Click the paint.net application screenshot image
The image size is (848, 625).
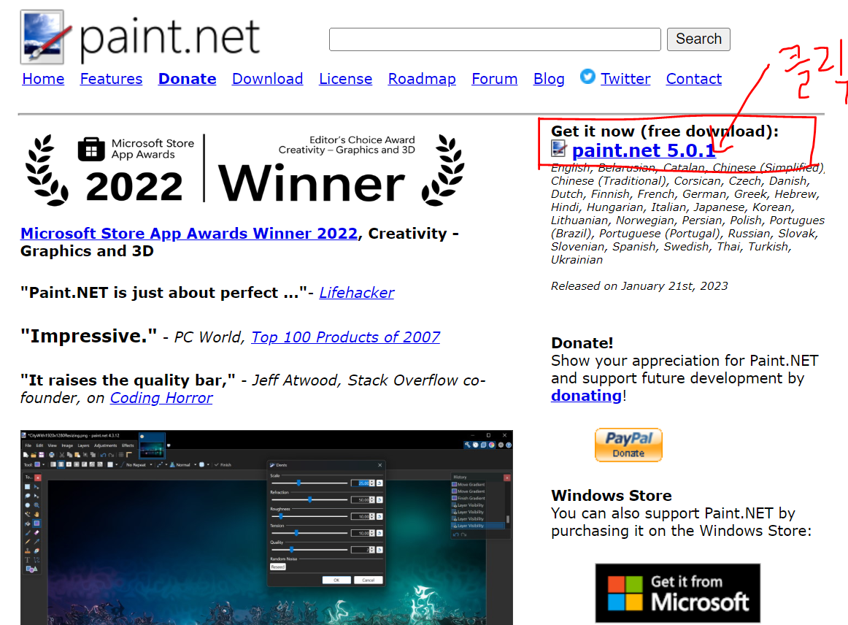coord(266,528)
